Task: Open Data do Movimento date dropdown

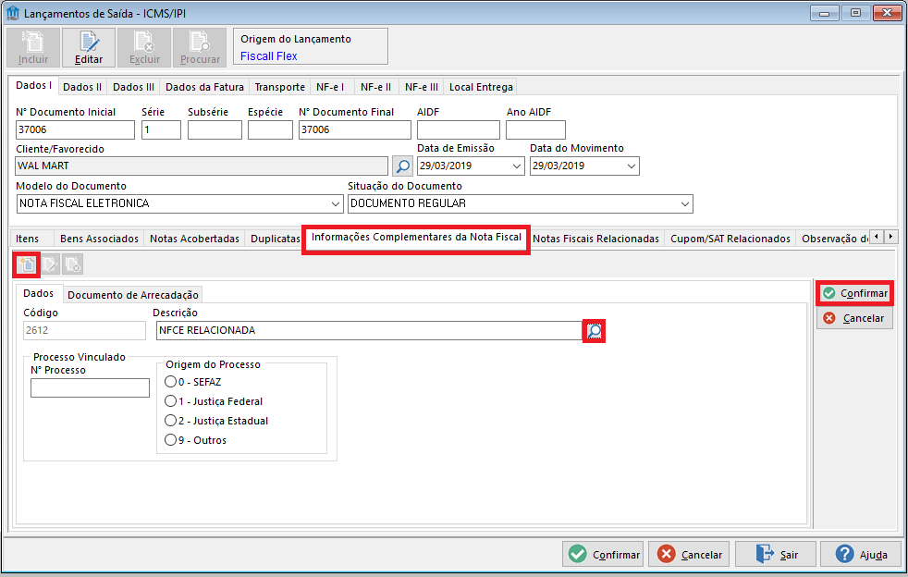Action: click(632, 166)
